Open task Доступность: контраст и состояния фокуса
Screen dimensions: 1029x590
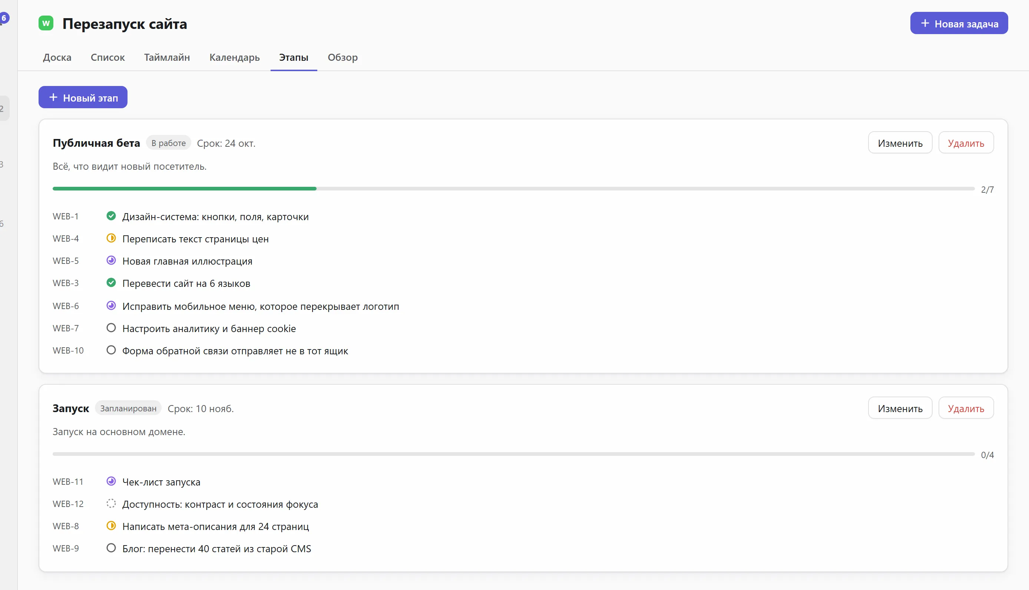(x=220, y=504)
